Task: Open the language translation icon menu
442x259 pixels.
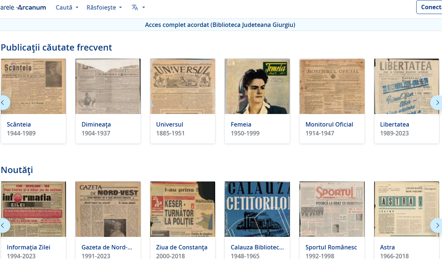Action: click(138, 7)
